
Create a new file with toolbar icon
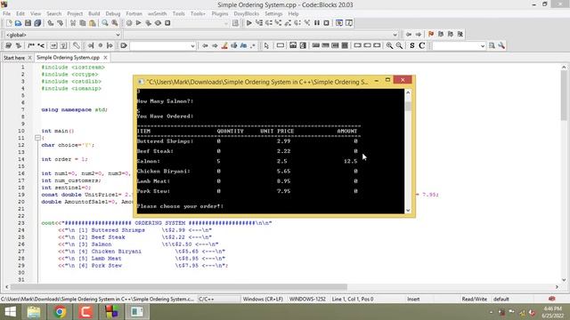[x=9, y=23]
